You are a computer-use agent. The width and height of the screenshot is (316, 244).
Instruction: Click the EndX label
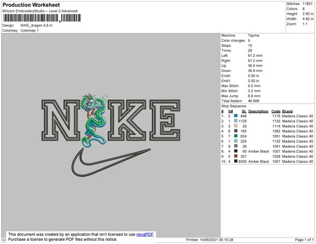click(226, 76)
